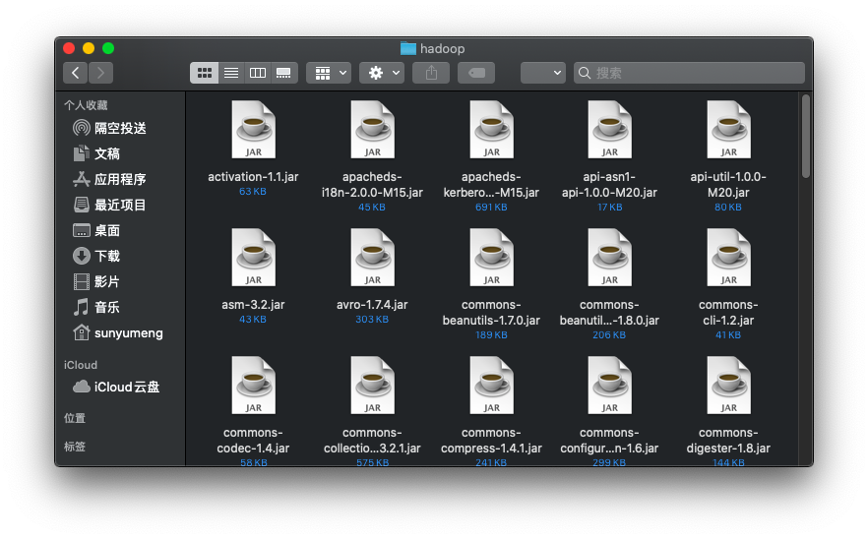Click the vertical scrollbar thumb
The height and width of the screenshot is (539, 868).
pos(806,136)
